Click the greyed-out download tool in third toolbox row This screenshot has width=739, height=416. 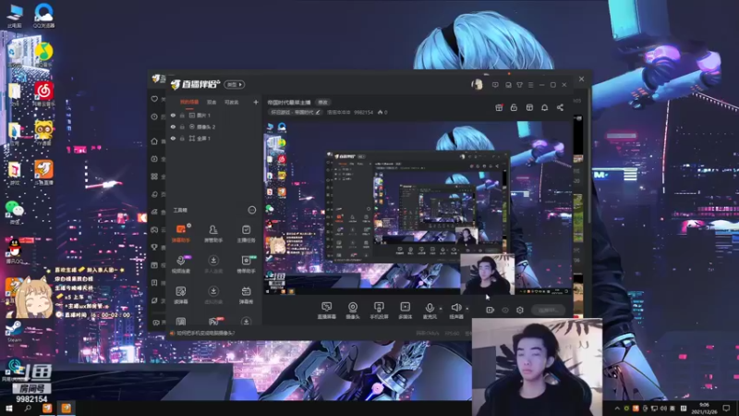[x=213, y=295]
